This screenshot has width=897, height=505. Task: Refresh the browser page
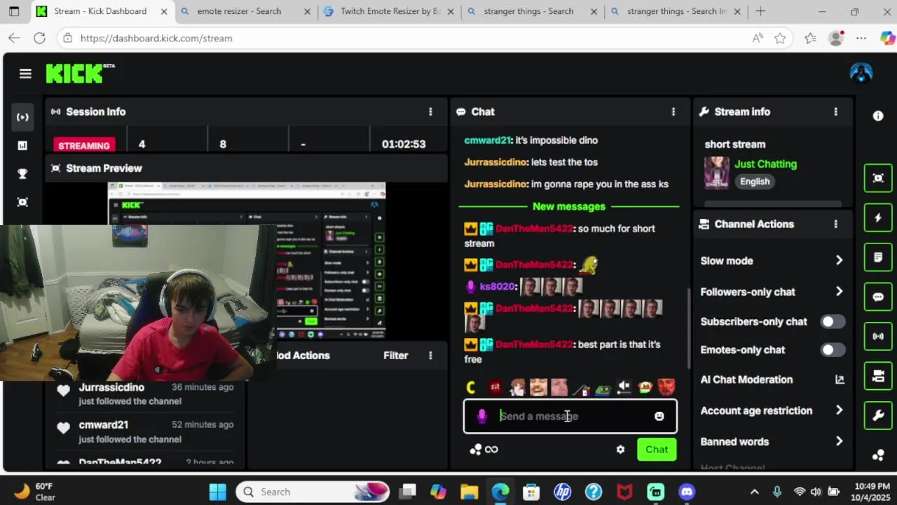pos(39,38)
